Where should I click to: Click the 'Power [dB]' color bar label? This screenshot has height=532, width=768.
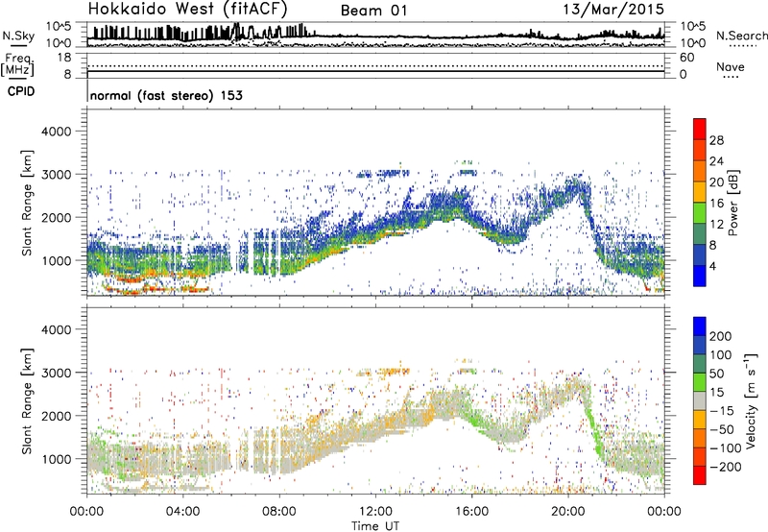[733, 203]
